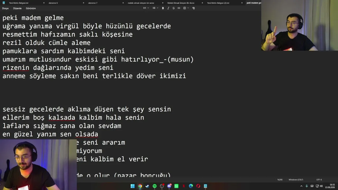Image resolution: width=338 pixels, height=190 pixels.
Task: Click the underlined word 'olsada'
Action: [87, 134]
